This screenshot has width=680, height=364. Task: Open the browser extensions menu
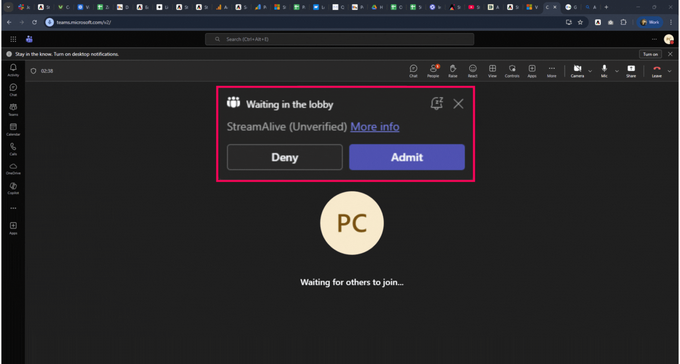coord(623,22)
